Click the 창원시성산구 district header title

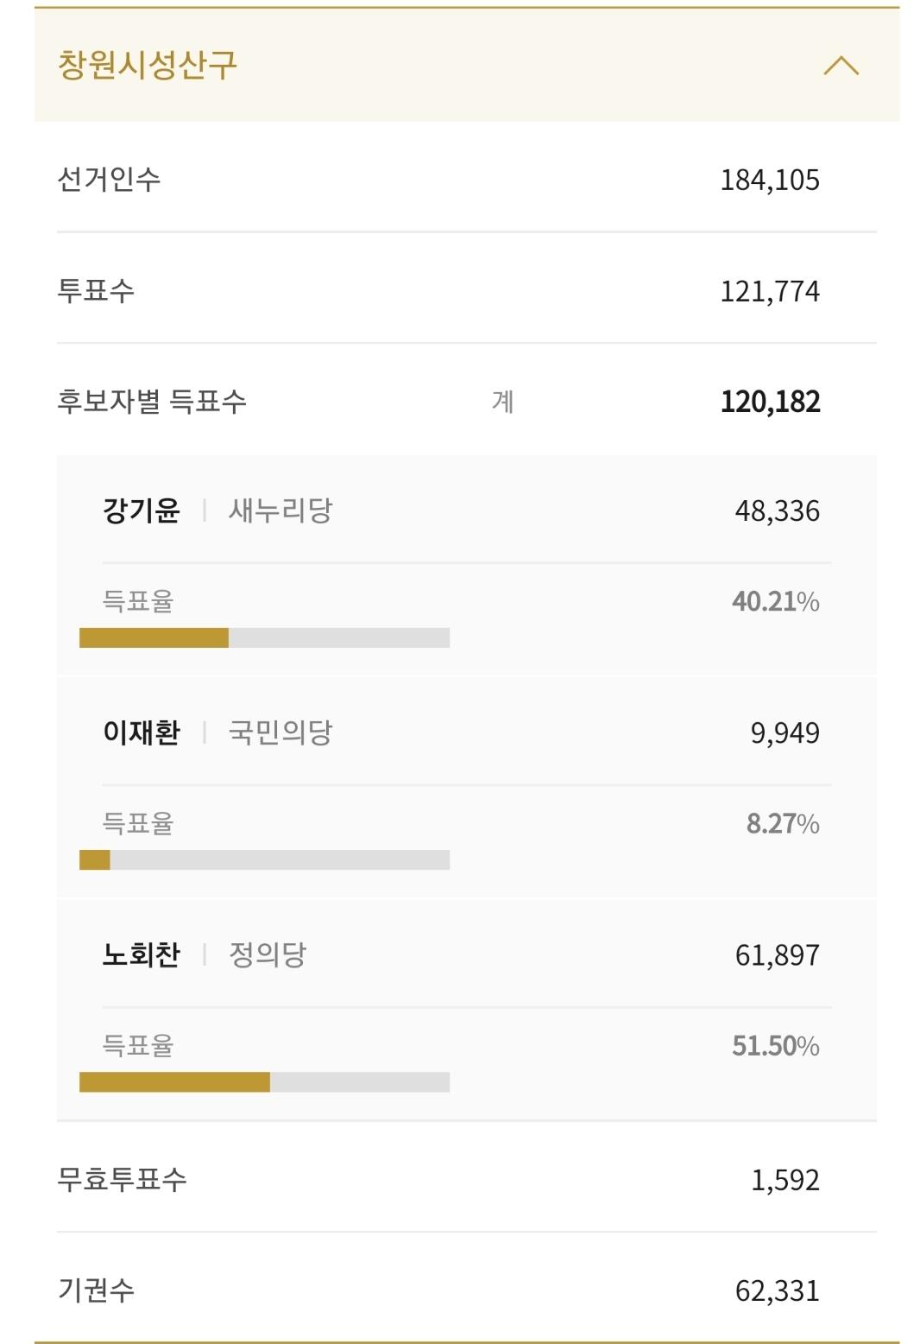click(x=147, y=66)
